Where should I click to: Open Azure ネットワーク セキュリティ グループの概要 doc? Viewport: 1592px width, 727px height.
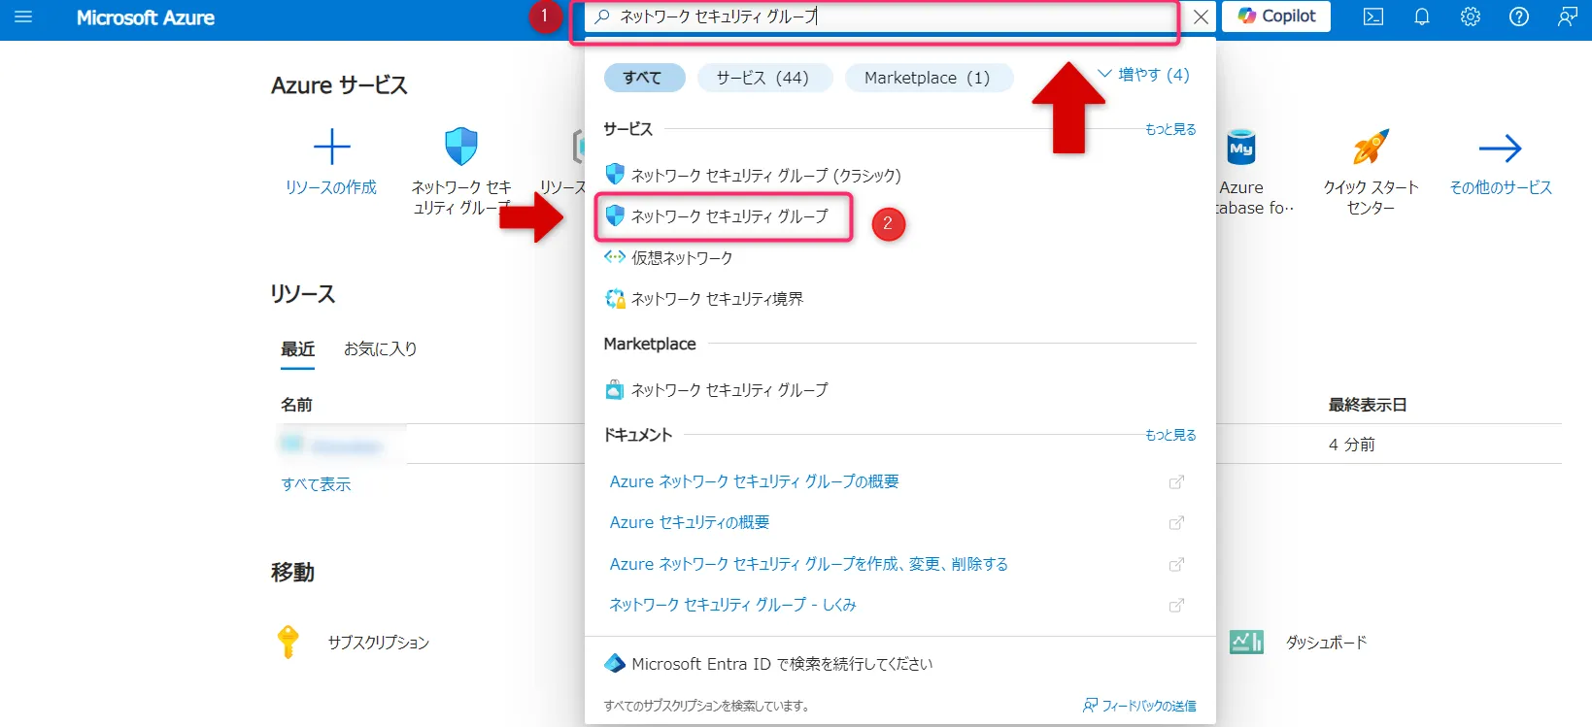pyautogui.click(x=755, y=481)
